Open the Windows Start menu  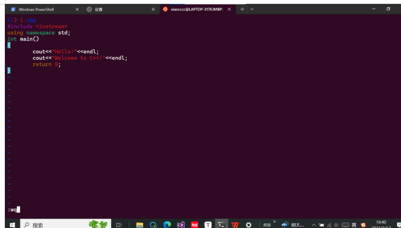click(x=12, y=225)
